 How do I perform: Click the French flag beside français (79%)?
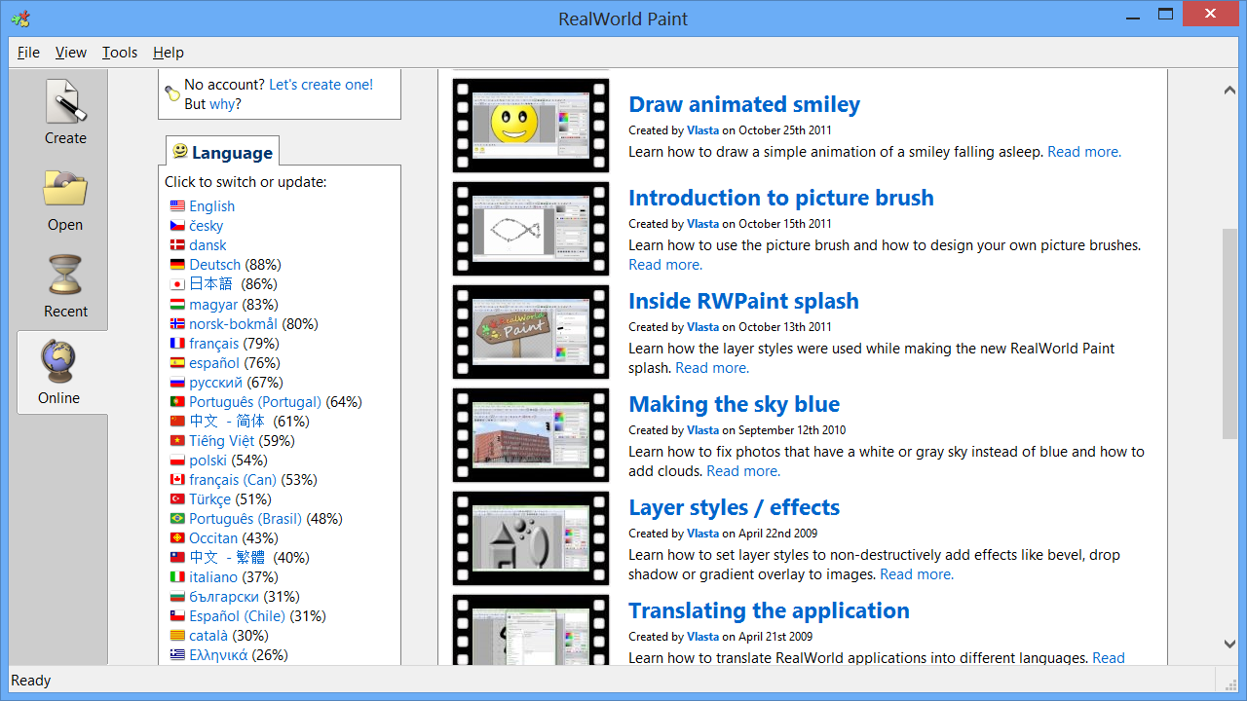coord(177,343)
